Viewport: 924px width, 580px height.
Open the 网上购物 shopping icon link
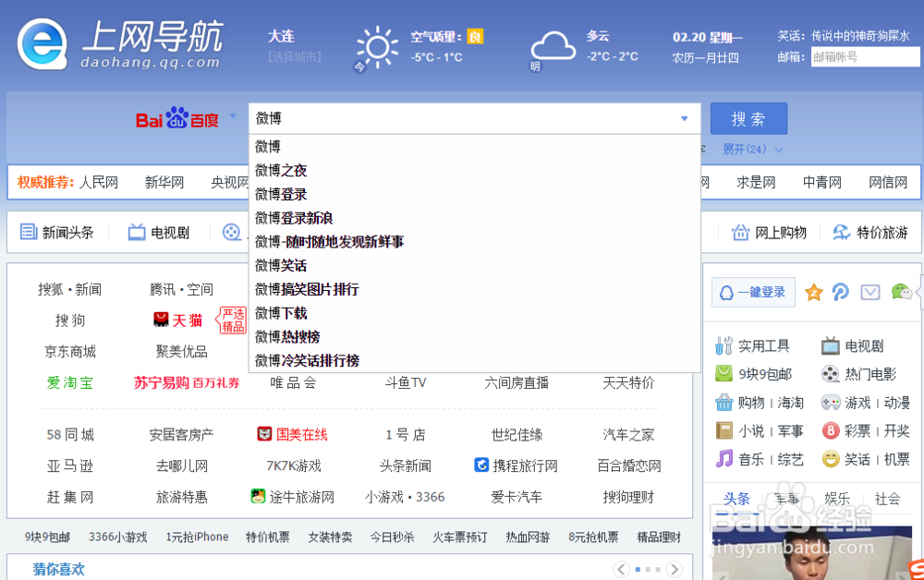(x=740, y=232)
